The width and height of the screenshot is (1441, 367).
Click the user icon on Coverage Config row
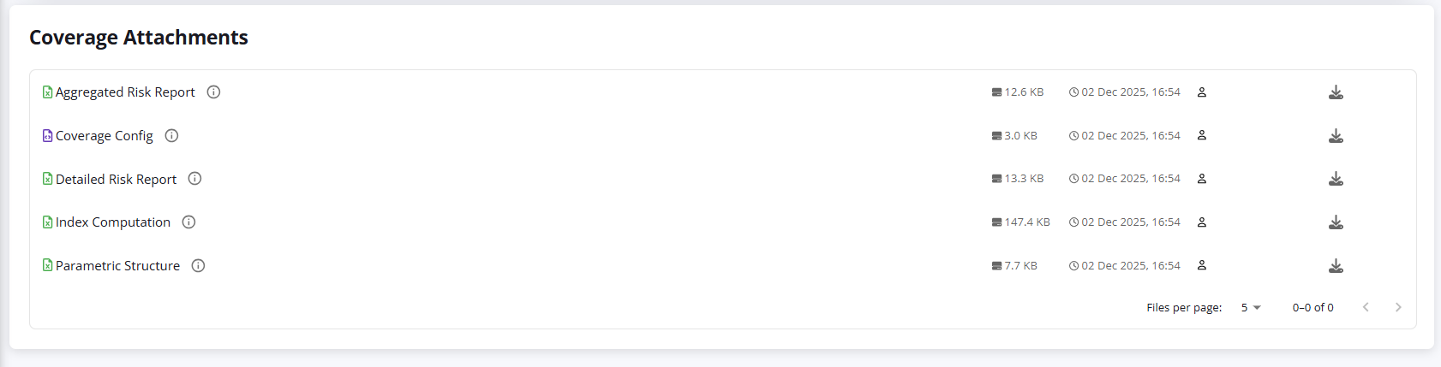coord(1202,135)
